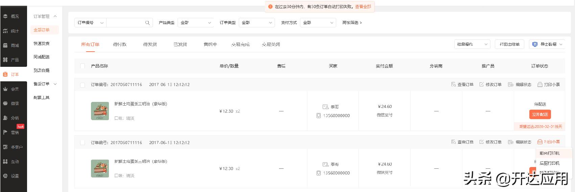The height and width of the screenshot is (192, 575).
Task: Open 商城 shop in sidebar
Action: pos(11,46)
